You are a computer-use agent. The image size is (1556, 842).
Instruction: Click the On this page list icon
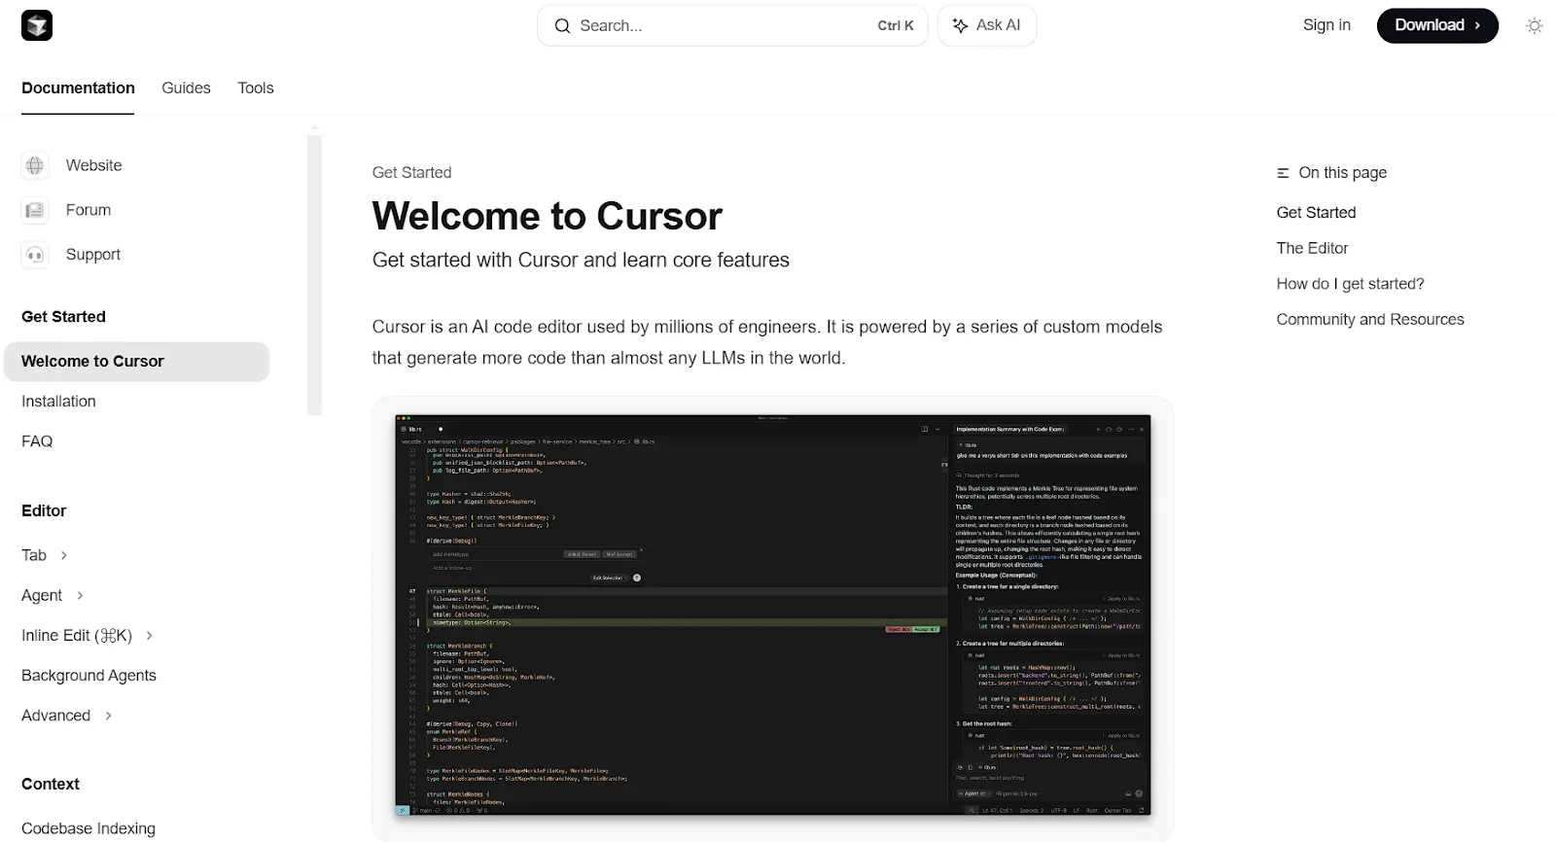1283,173
